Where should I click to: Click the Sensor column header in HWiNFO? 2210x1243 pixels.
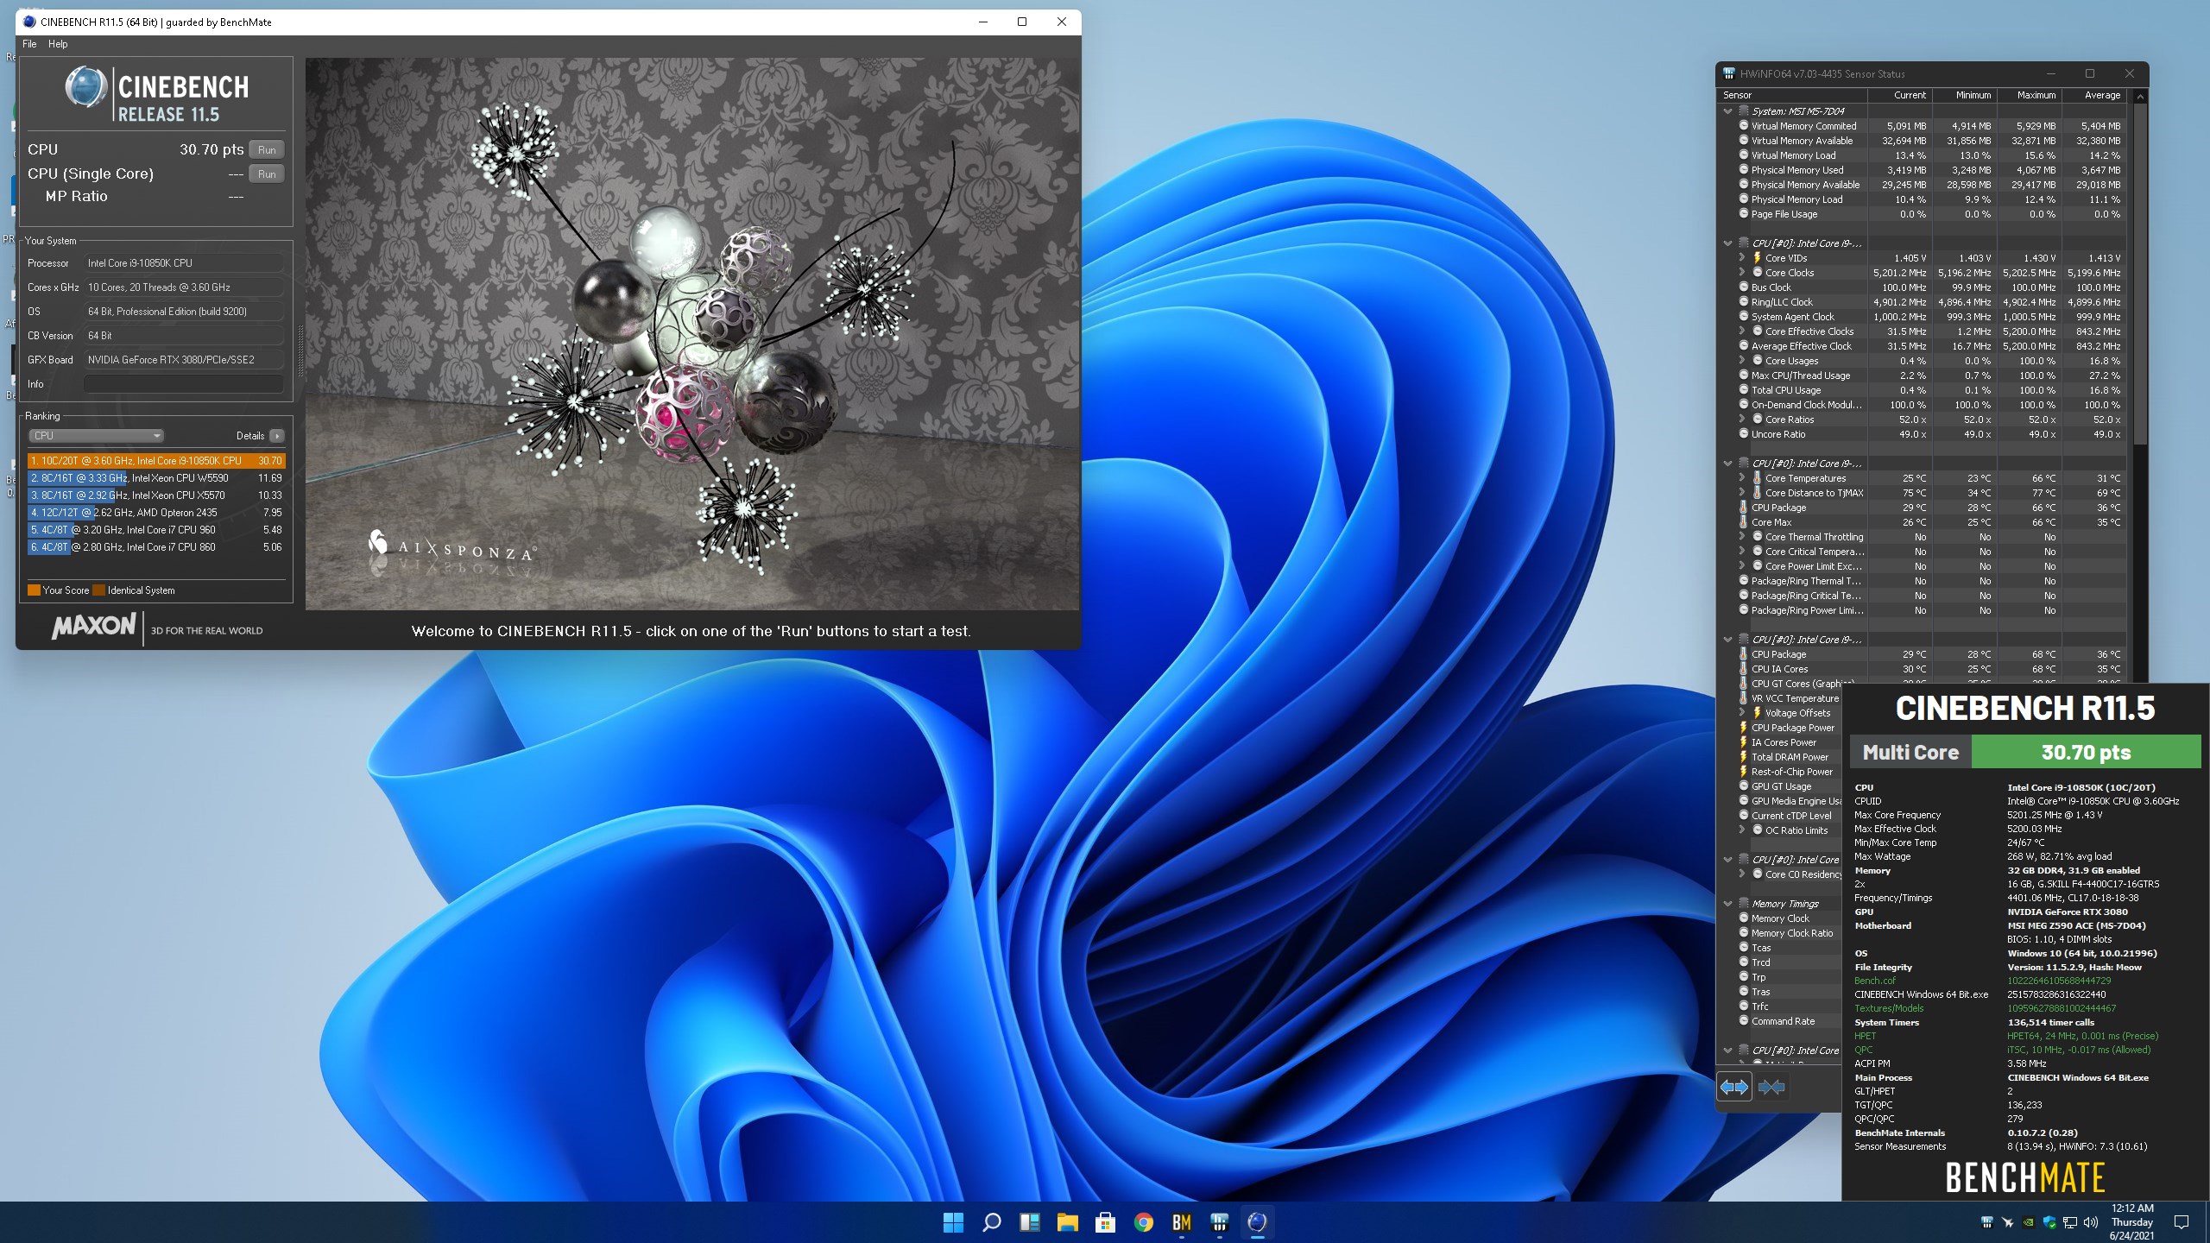click(1792, 95)
